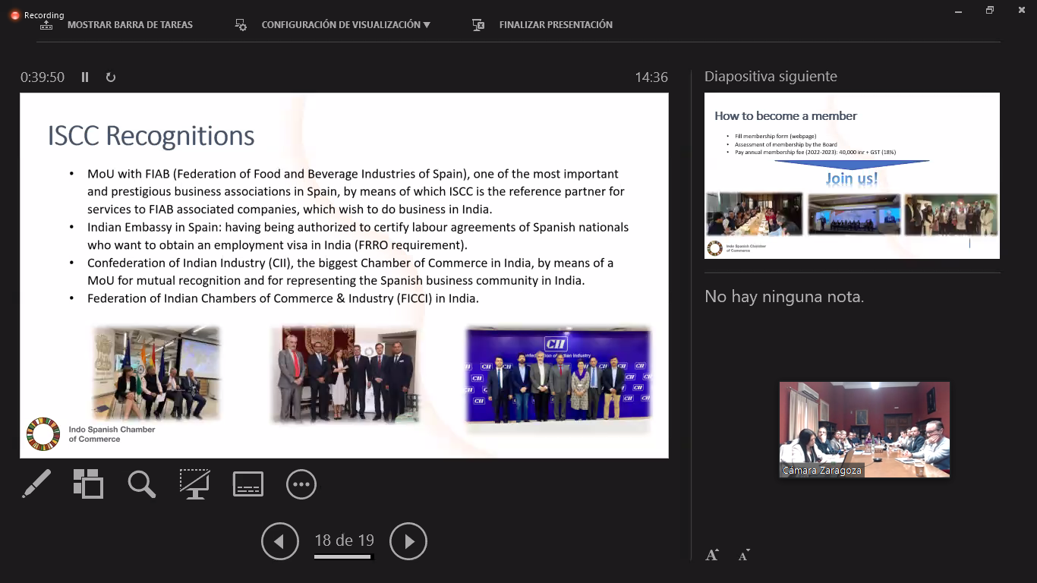
Task: Advance to the next slide
Action: pos(408,541)
